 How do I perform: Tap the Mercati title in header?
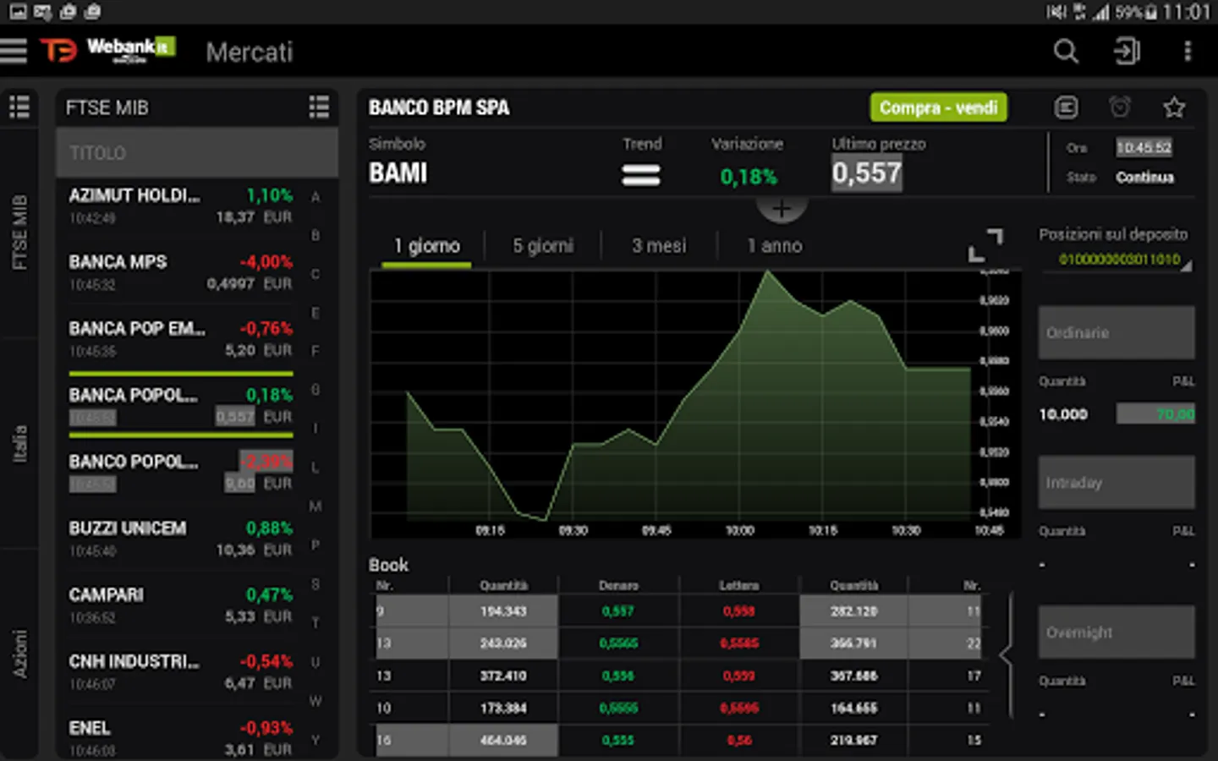tap(250, 52)
